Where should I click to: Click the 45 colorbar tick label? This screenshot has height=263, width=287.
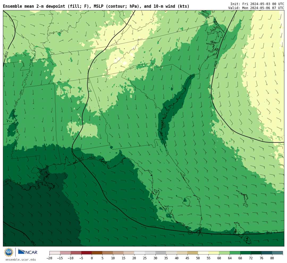click(187, 258)
